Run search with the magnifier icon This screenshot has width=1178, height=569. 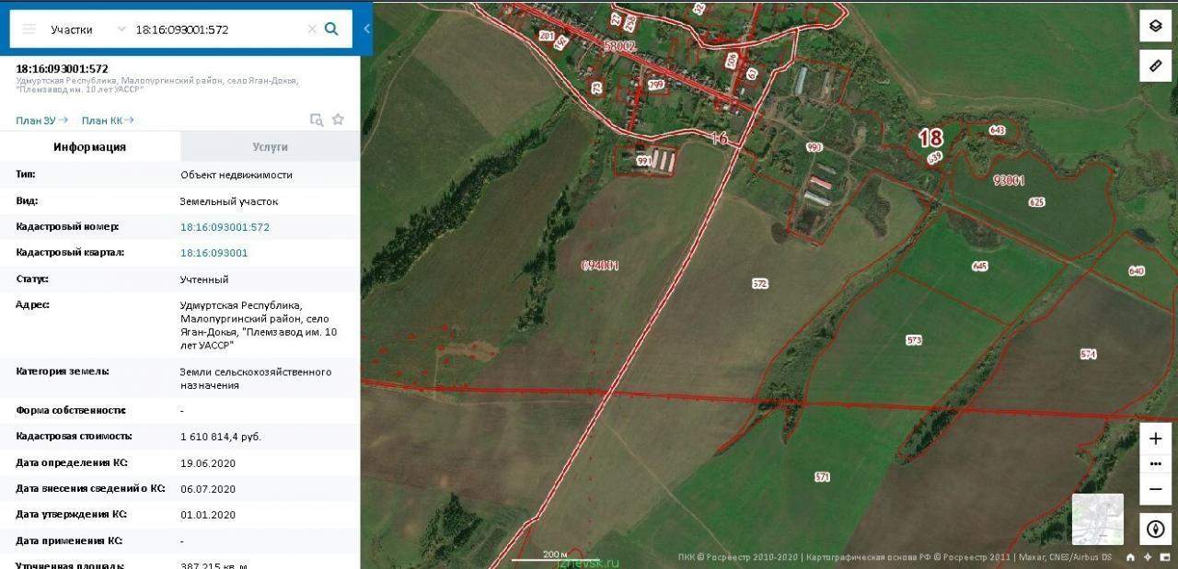(x=332, y=29)
